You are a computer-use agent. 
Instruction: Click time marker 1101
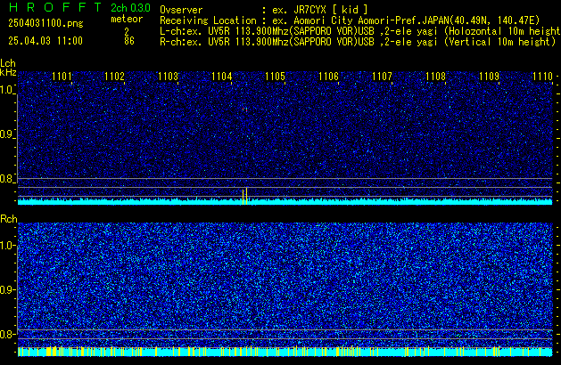coord(62,77)
